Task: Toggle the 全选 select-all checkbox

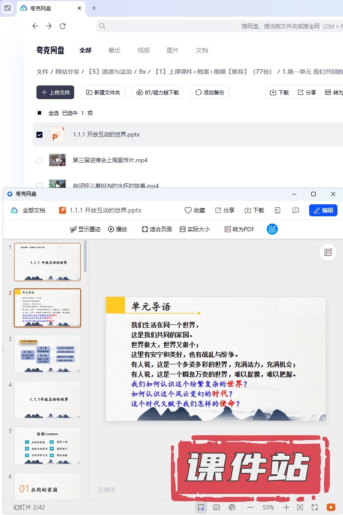Action: [x=39, y=113]
